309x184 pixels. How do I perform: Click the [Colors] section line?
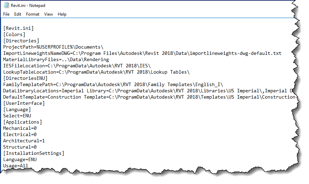click(x=14, y=35)
